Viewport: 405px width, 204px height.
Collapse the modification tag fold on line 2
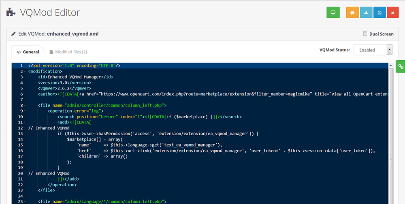(x=25, y=71)
